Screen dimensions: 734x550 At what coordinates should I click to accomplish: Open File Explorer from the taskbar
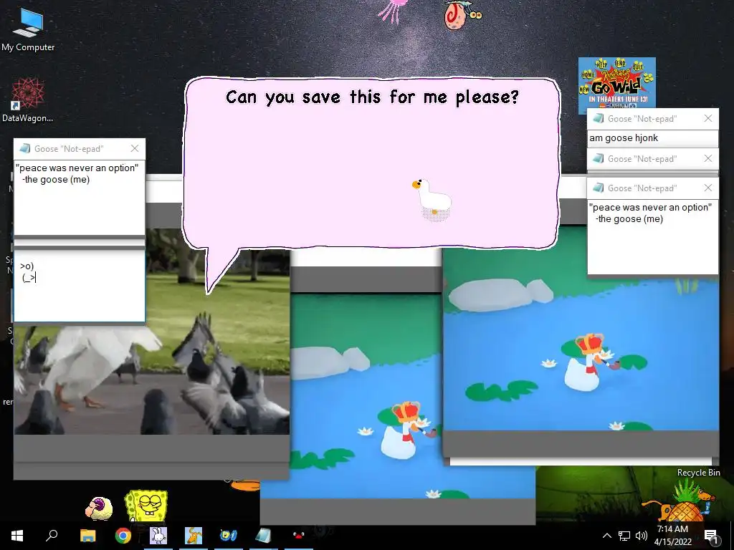[x=87, y=536]
